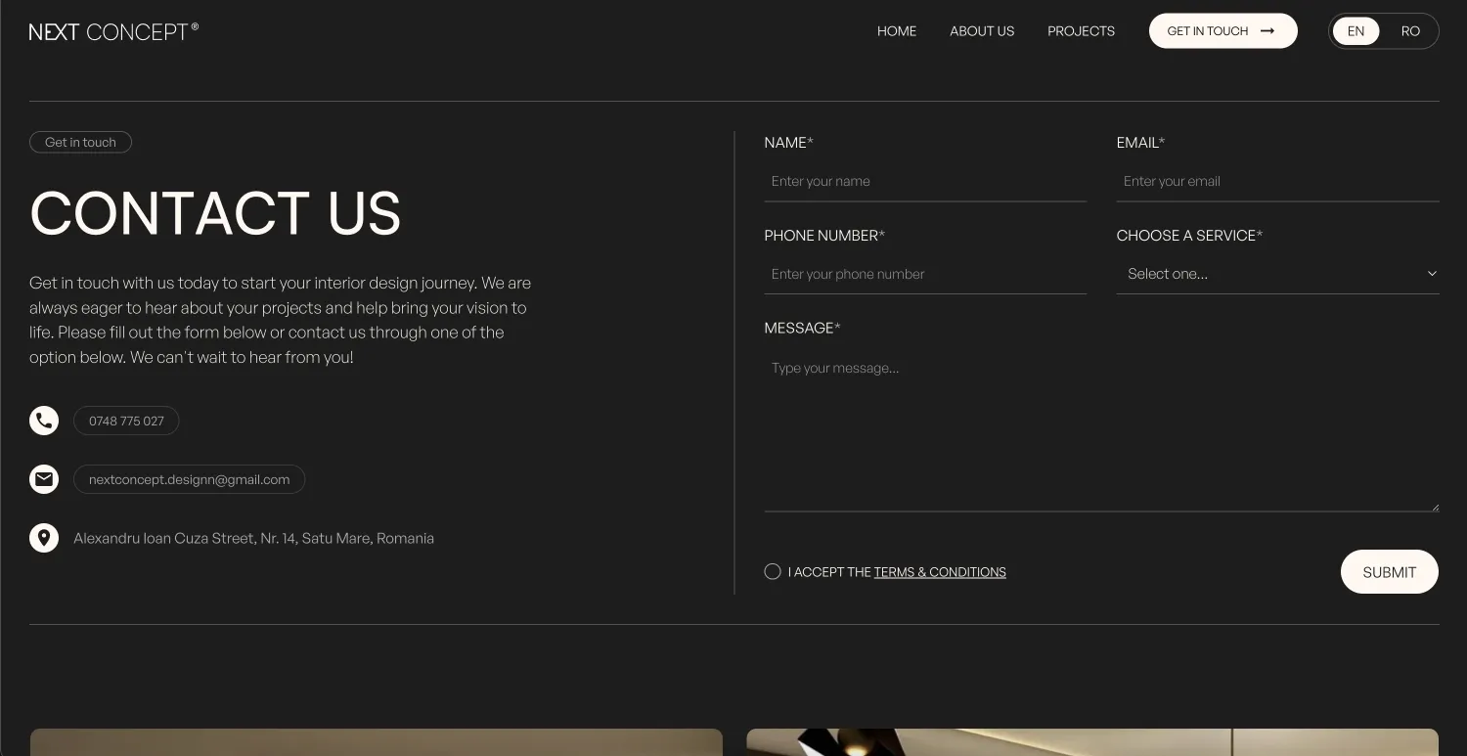Click the email envelope icon
Screen dimensions: 1467x756
[x=43, y=479]
